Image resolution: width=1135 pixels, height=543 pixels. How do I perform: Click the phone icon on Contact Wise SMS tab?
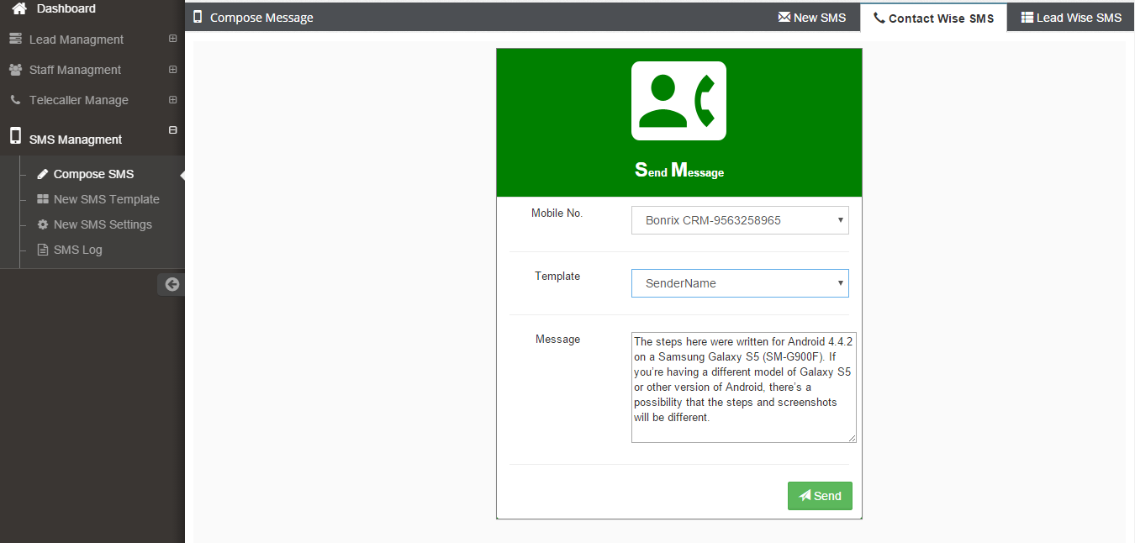(879, 18)
